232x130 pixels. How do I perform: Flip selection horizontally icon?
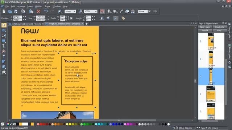click(x=102, y=18)
